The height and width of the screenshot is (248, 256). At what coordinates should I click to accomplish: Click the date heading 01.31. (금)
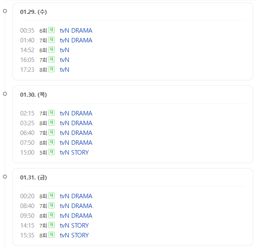[33, 177]
